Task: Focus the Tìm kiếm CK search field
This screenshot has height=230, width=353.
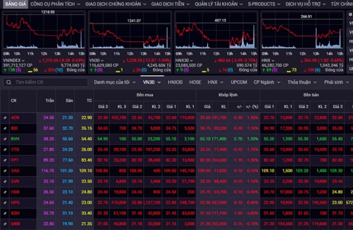Action: [45, 82]
